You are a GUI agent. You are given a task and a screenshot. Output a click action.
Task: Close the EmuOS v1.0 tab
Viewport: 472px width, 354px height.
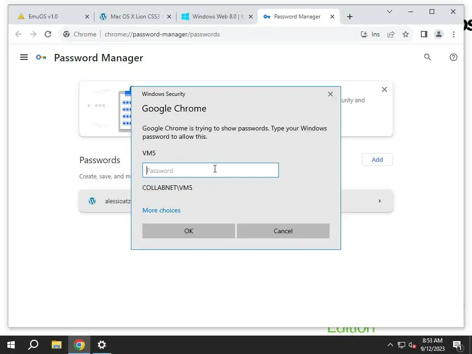[x=87, y=17]
